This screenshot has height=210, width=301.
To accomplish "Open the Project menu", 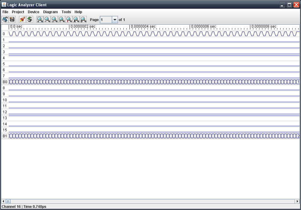I will pyautogui.click(x=18, y=12).
